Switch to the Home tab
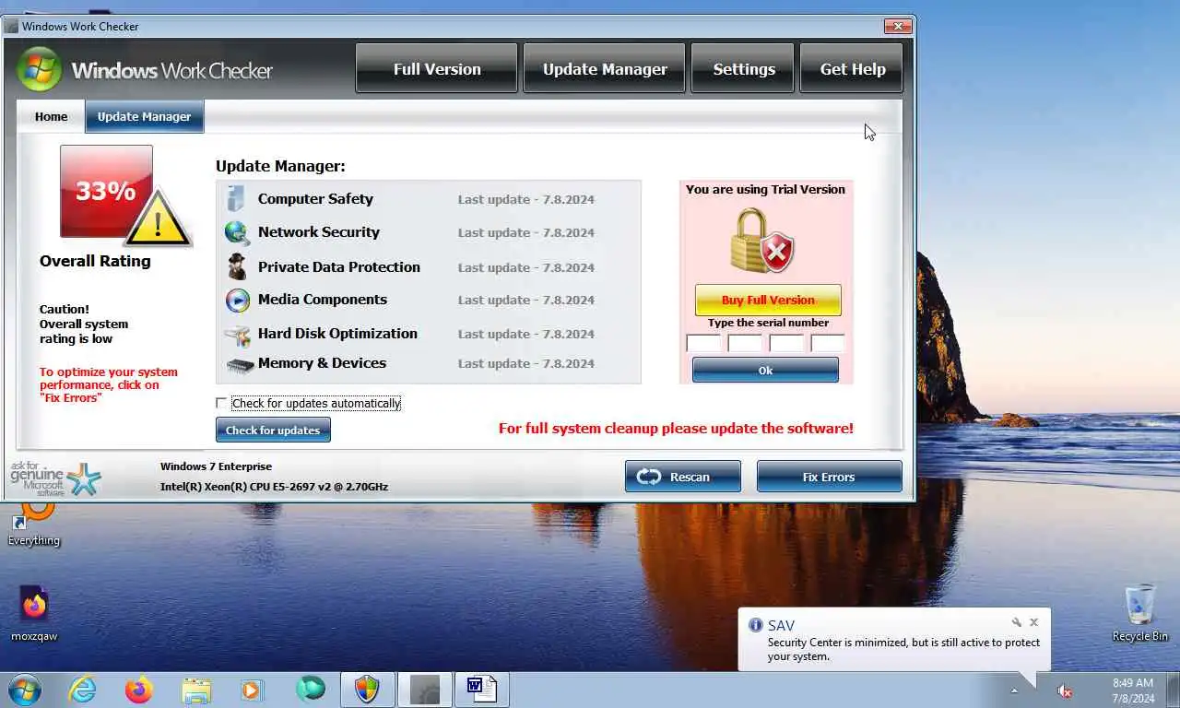 coord(52,116)
